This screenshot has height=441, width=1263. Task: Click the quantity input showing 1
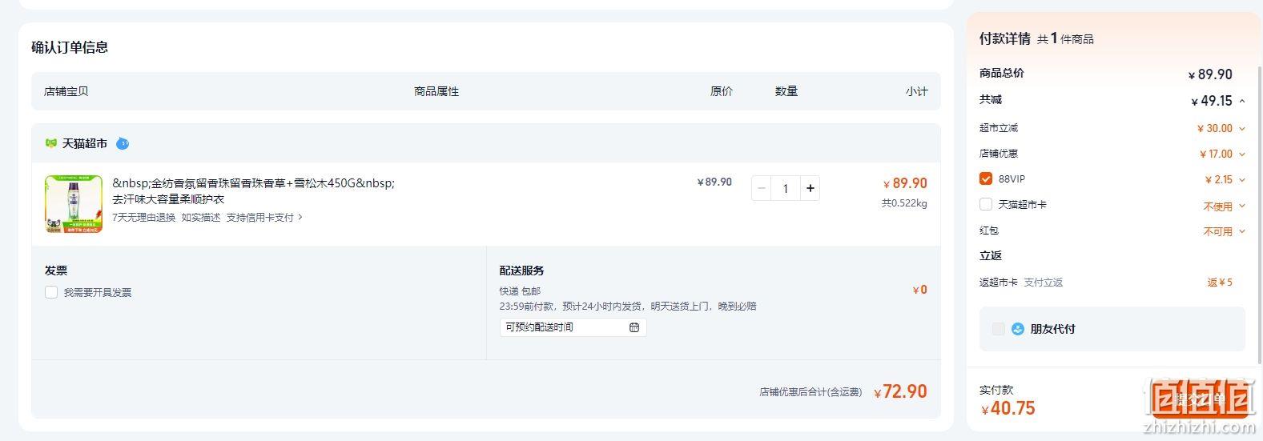[786, 188]
